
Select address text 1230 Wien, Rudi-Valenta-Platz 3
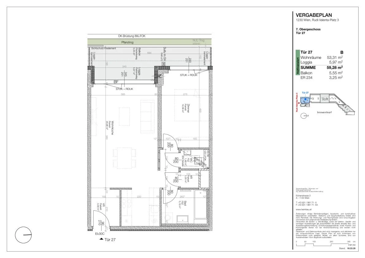[317, 20]
